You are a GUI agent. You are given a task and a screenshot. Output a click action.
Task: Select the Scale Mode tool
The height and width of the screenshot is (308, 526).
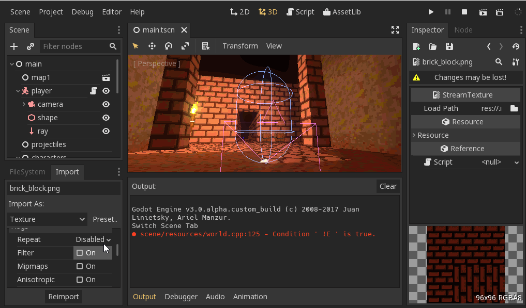(x=185, y=46)
